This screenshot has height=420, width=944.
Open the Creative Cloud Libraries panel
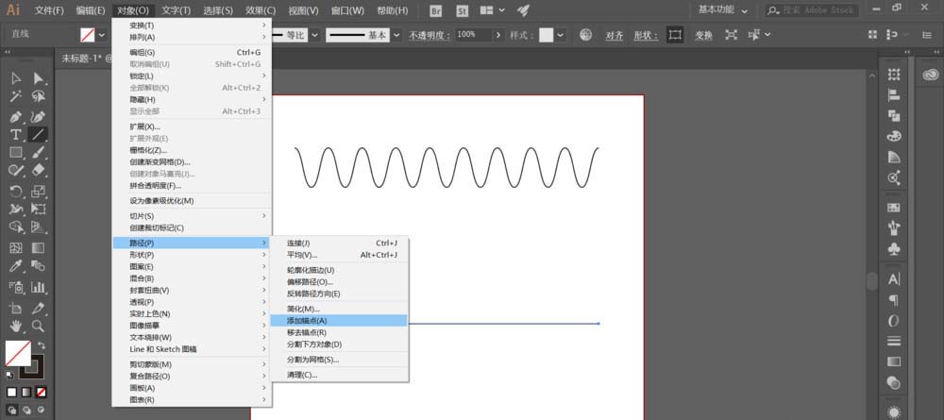[x=930, y=74]
